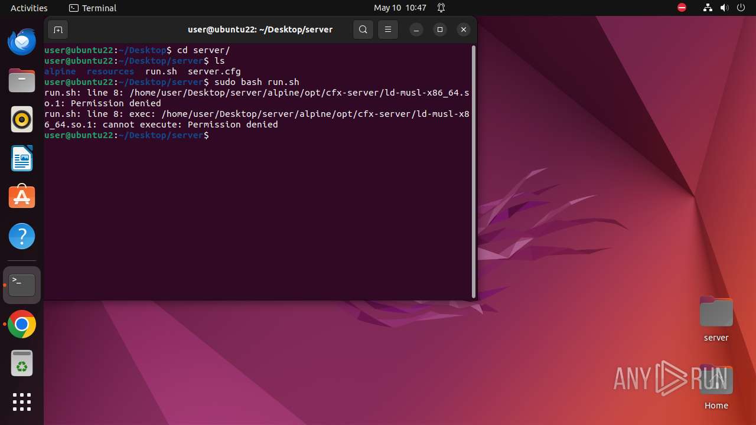
Task: Open Ubuntu Software from the dock
Action: click(x=22, y=198)
